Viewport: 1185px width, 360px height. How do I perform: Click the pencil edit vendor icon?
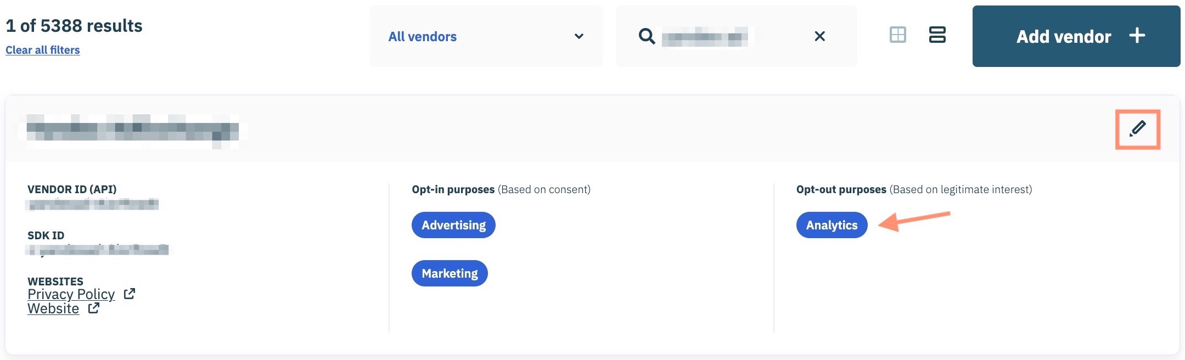(1137, 129)
